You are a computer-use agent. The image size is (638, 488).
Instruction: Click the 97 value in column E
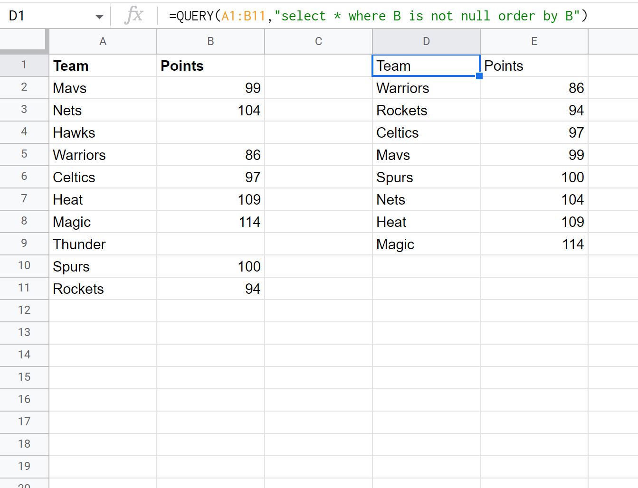point(534,132)
